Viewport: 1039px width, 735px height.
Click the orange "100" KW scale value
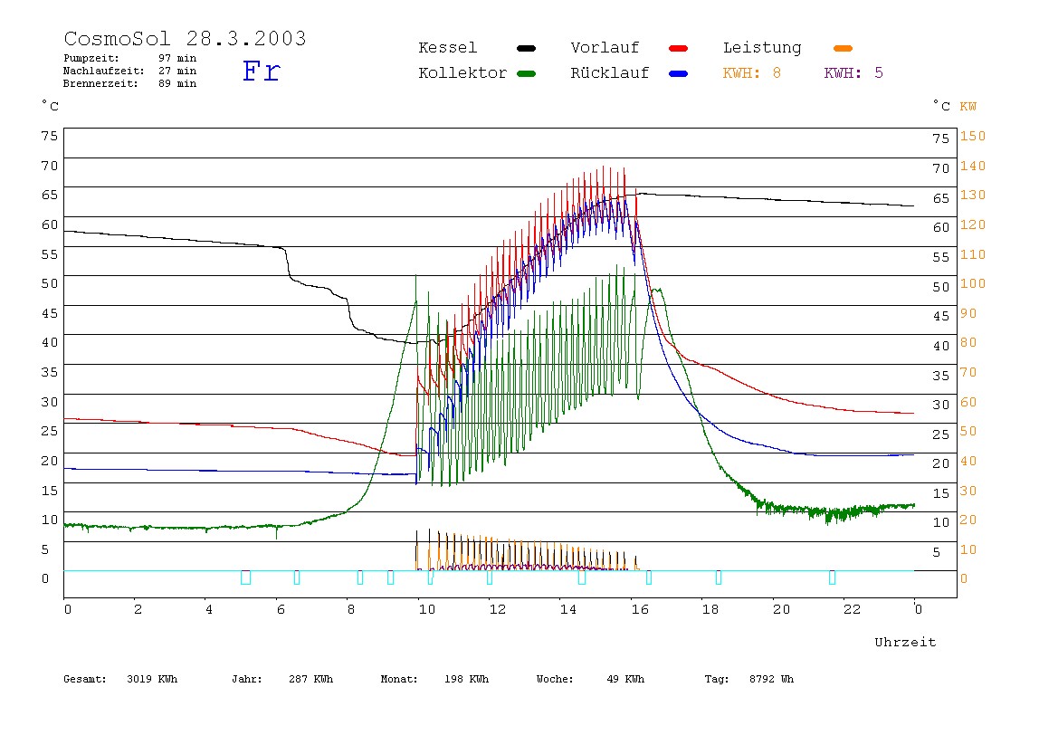pyautogui.click(x=973, y=283)
